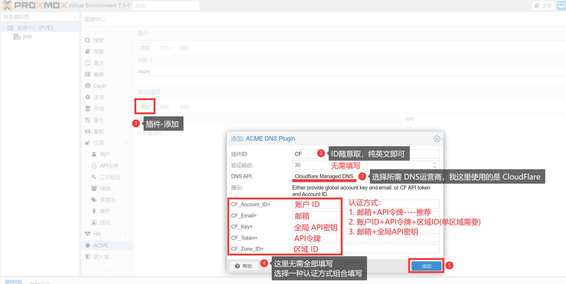This screenshot has height=284, width=566.
Task: Decrease the 验证延迟 spinner value
Action: coord(435,167)
